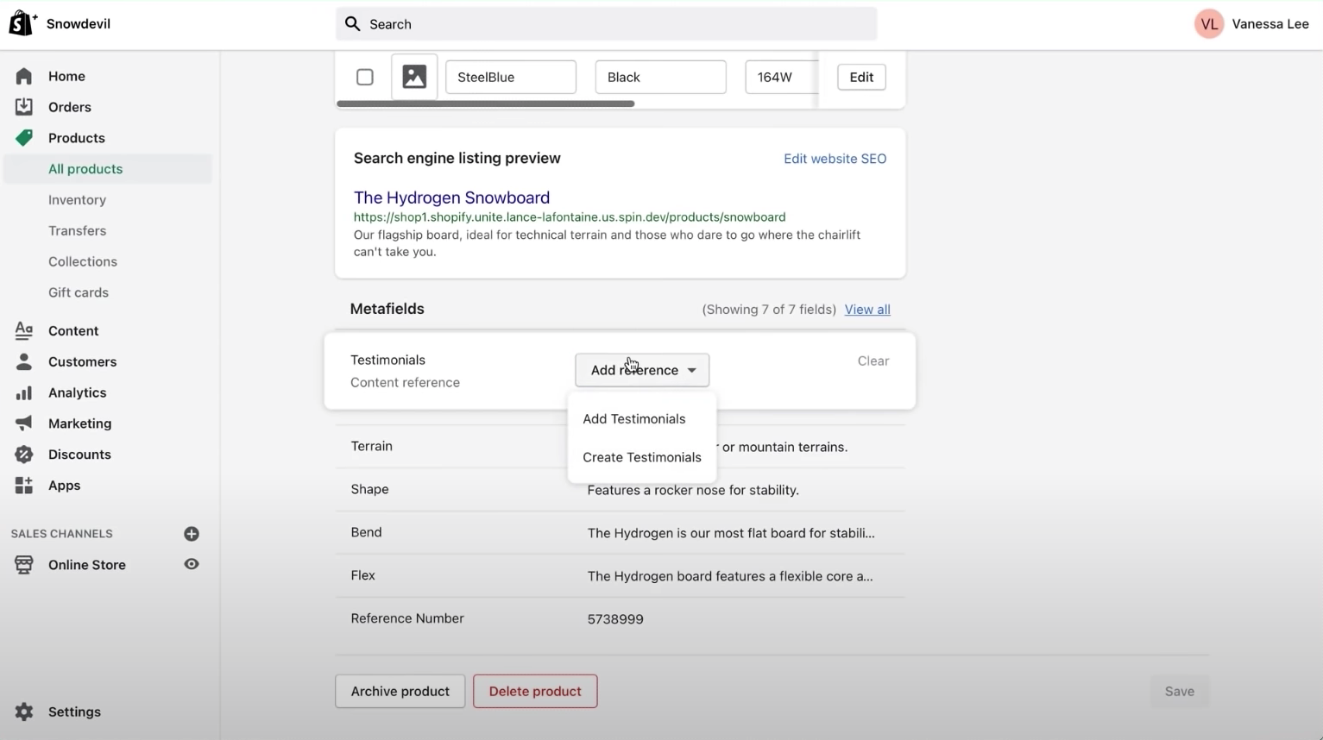Click Delete product button
The width and height of the screenshot is (1323, 740).
point(535,691)
